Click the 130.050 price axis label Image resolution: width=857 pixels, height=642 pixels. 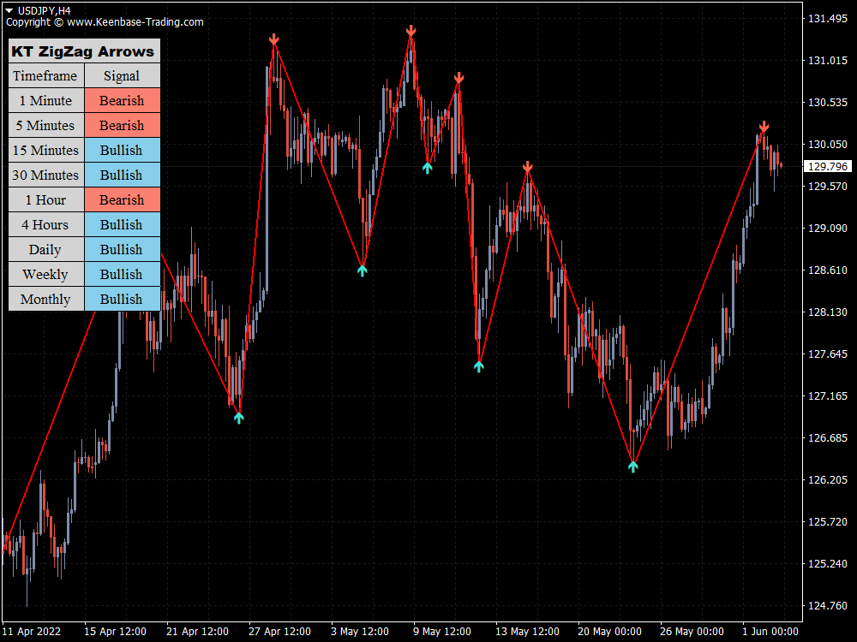(828, 145)
